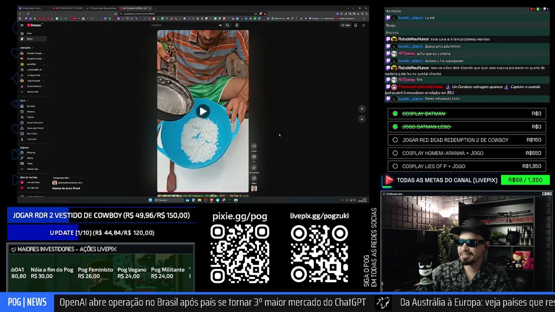555x312 pixels.
Task: Click the Remix icon on the Short
Action: (254, 178)
